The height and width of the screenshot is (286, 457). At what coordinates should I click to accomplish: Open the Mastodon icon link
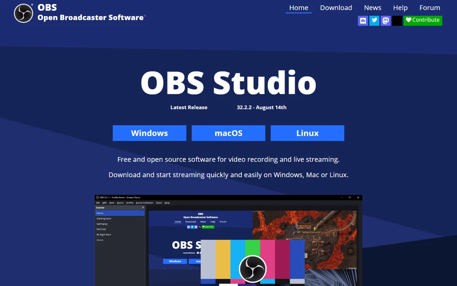[386, 20]
